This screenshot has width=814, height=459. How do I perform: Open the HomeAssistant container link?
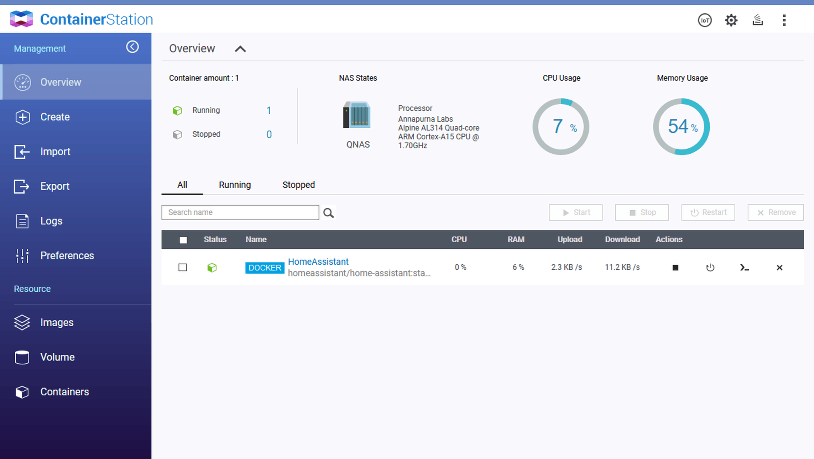[x=318, y=262]
